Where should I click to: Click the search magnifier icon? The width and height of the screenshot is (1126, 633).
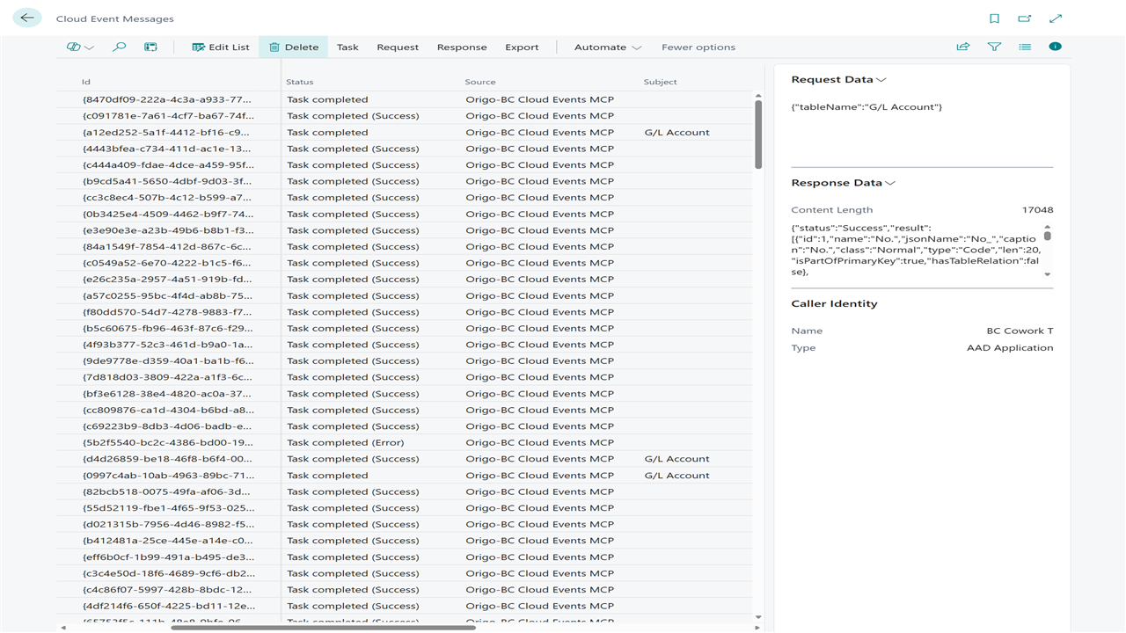coord(120,47)
